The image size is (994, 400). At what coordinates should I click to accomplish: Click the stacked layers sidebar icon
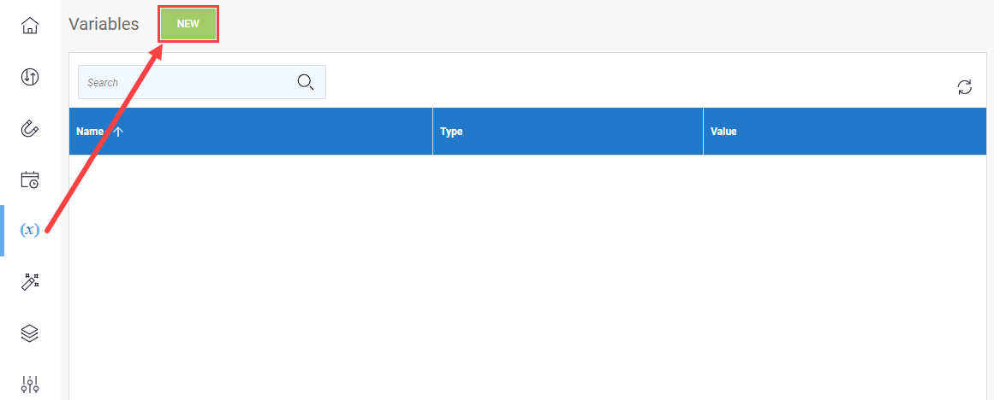click(30, 333)
